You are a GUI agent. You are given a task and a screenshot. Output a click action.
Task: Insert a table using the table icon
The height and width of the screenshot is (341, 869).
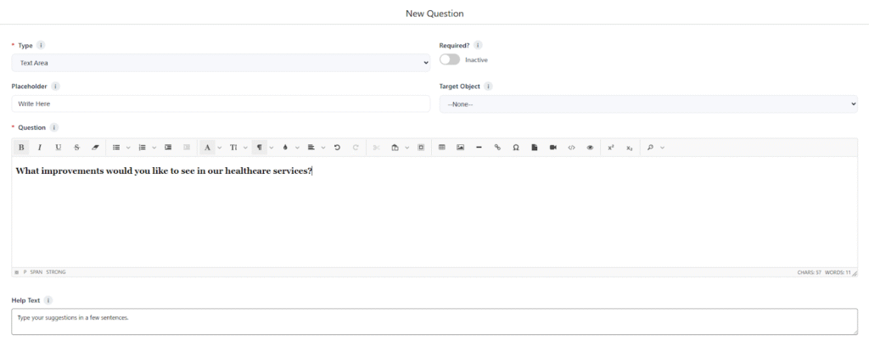tap(441, 148)
